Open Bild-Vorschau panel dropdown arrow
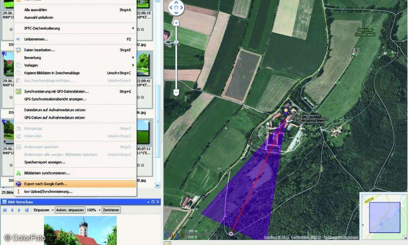This screenshot has width=408, height=245. click(x=148, y=202)
